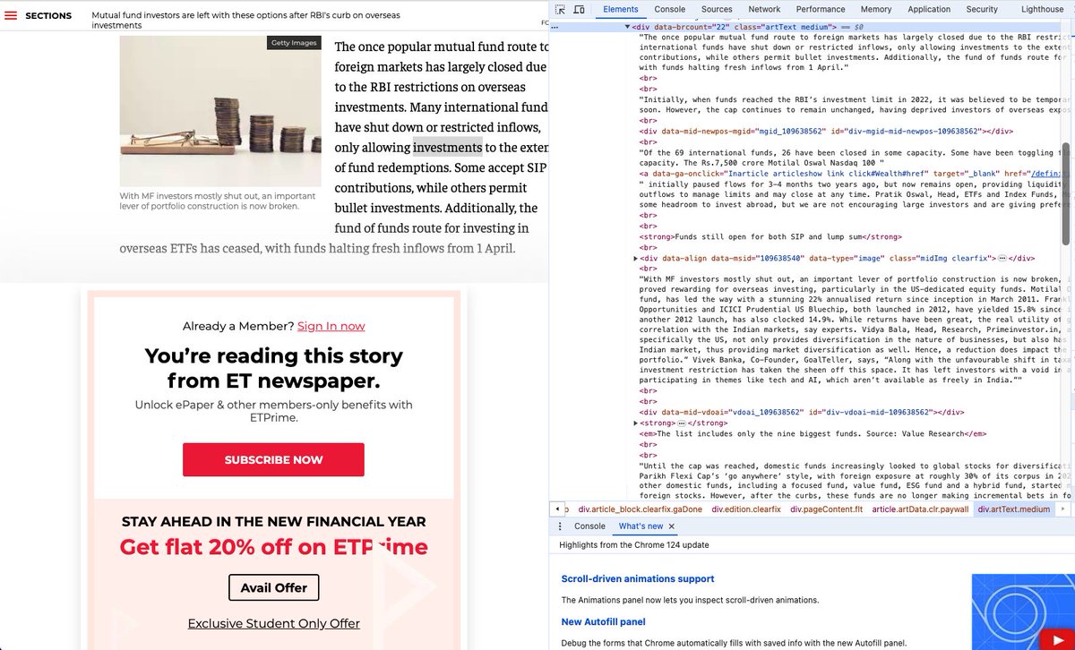
Task: Follow the Sign In now link
Action: click(x=331, y=326)
